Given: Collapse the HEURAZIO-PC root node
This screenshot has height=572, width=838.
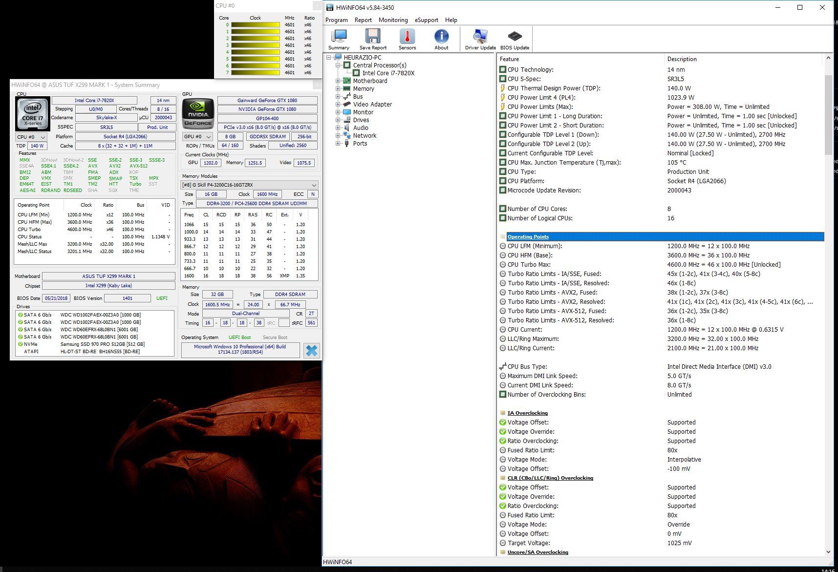Looking at the screenshot, I should click(x=329, y=57).
